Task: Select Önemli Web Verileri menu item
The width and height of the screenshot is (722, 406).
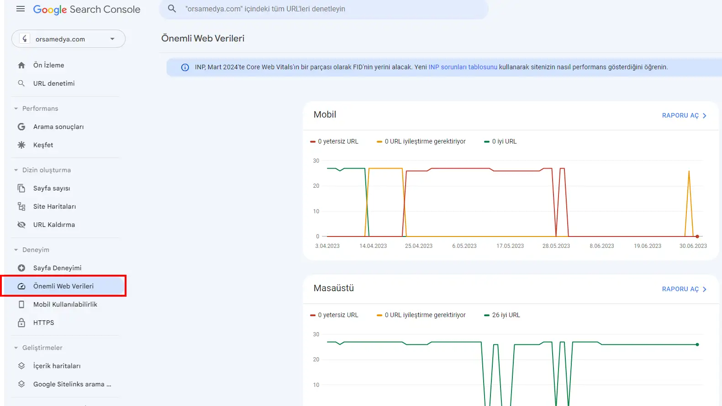Action: (x=64, y=286)
